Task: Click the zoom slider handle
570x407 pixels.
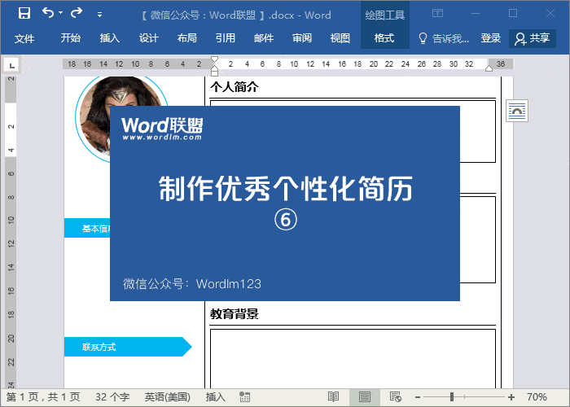Action: (452, 397)
